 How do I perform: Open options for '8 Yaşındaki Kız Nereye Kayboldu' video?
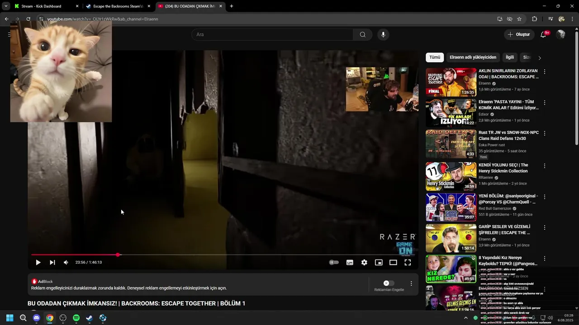point(545,259)
